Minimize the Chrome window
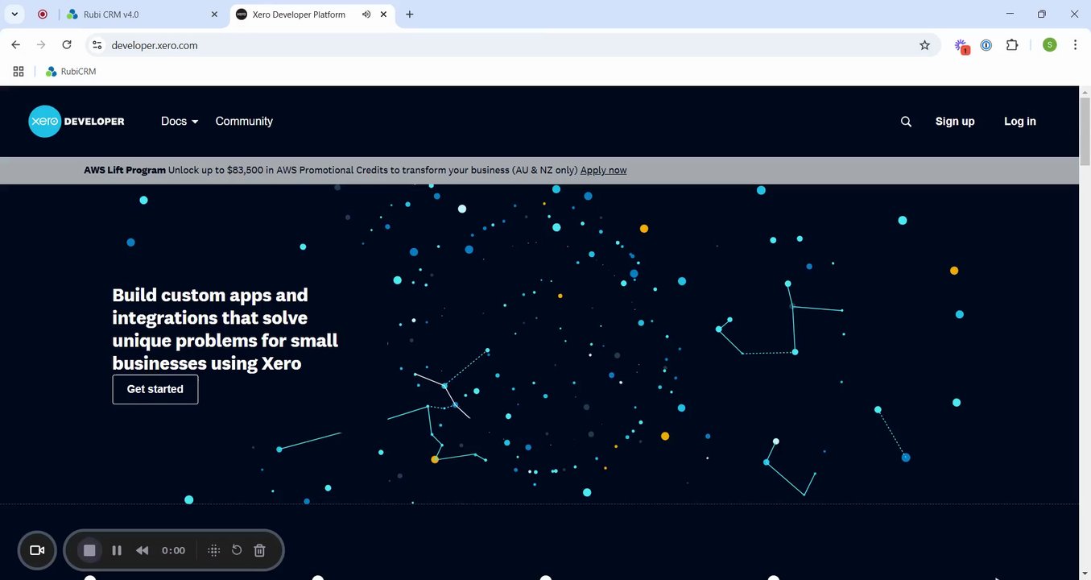Image resolution: width=1091 pixels, height=580 pixels. (x=1010, y=14)
